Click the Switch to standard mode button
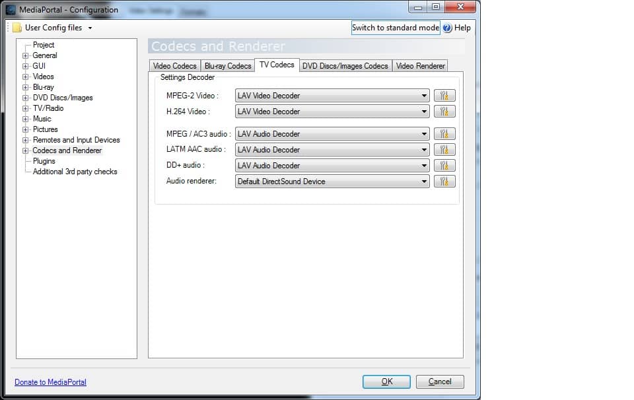Image resolution: width=634 pixels, height=400 pixels. pyautogui.click(x=395, y=28)
